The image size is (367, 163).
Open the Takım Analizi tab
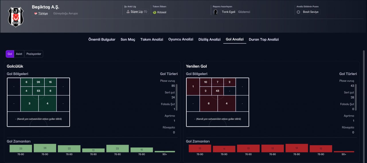152,39
